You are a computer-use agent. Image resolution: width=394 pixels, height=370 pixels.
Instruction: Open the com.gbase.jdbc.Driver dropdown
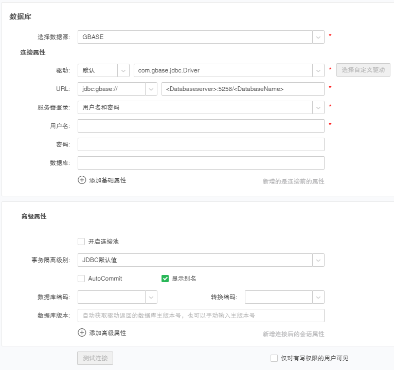(x=318, y=70)
